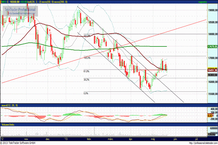The height and width of the screenshot is (145, 218).
Task: Select the 61,8% Fibonacci level label
Action: click(x=86, y=71)
